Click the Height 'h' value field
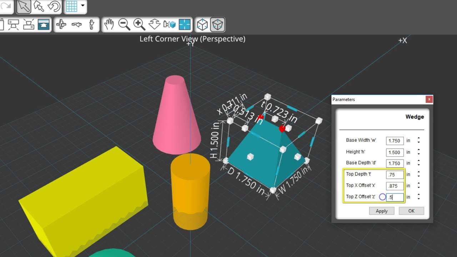This screenshot has height=257, width=457. 395,152
